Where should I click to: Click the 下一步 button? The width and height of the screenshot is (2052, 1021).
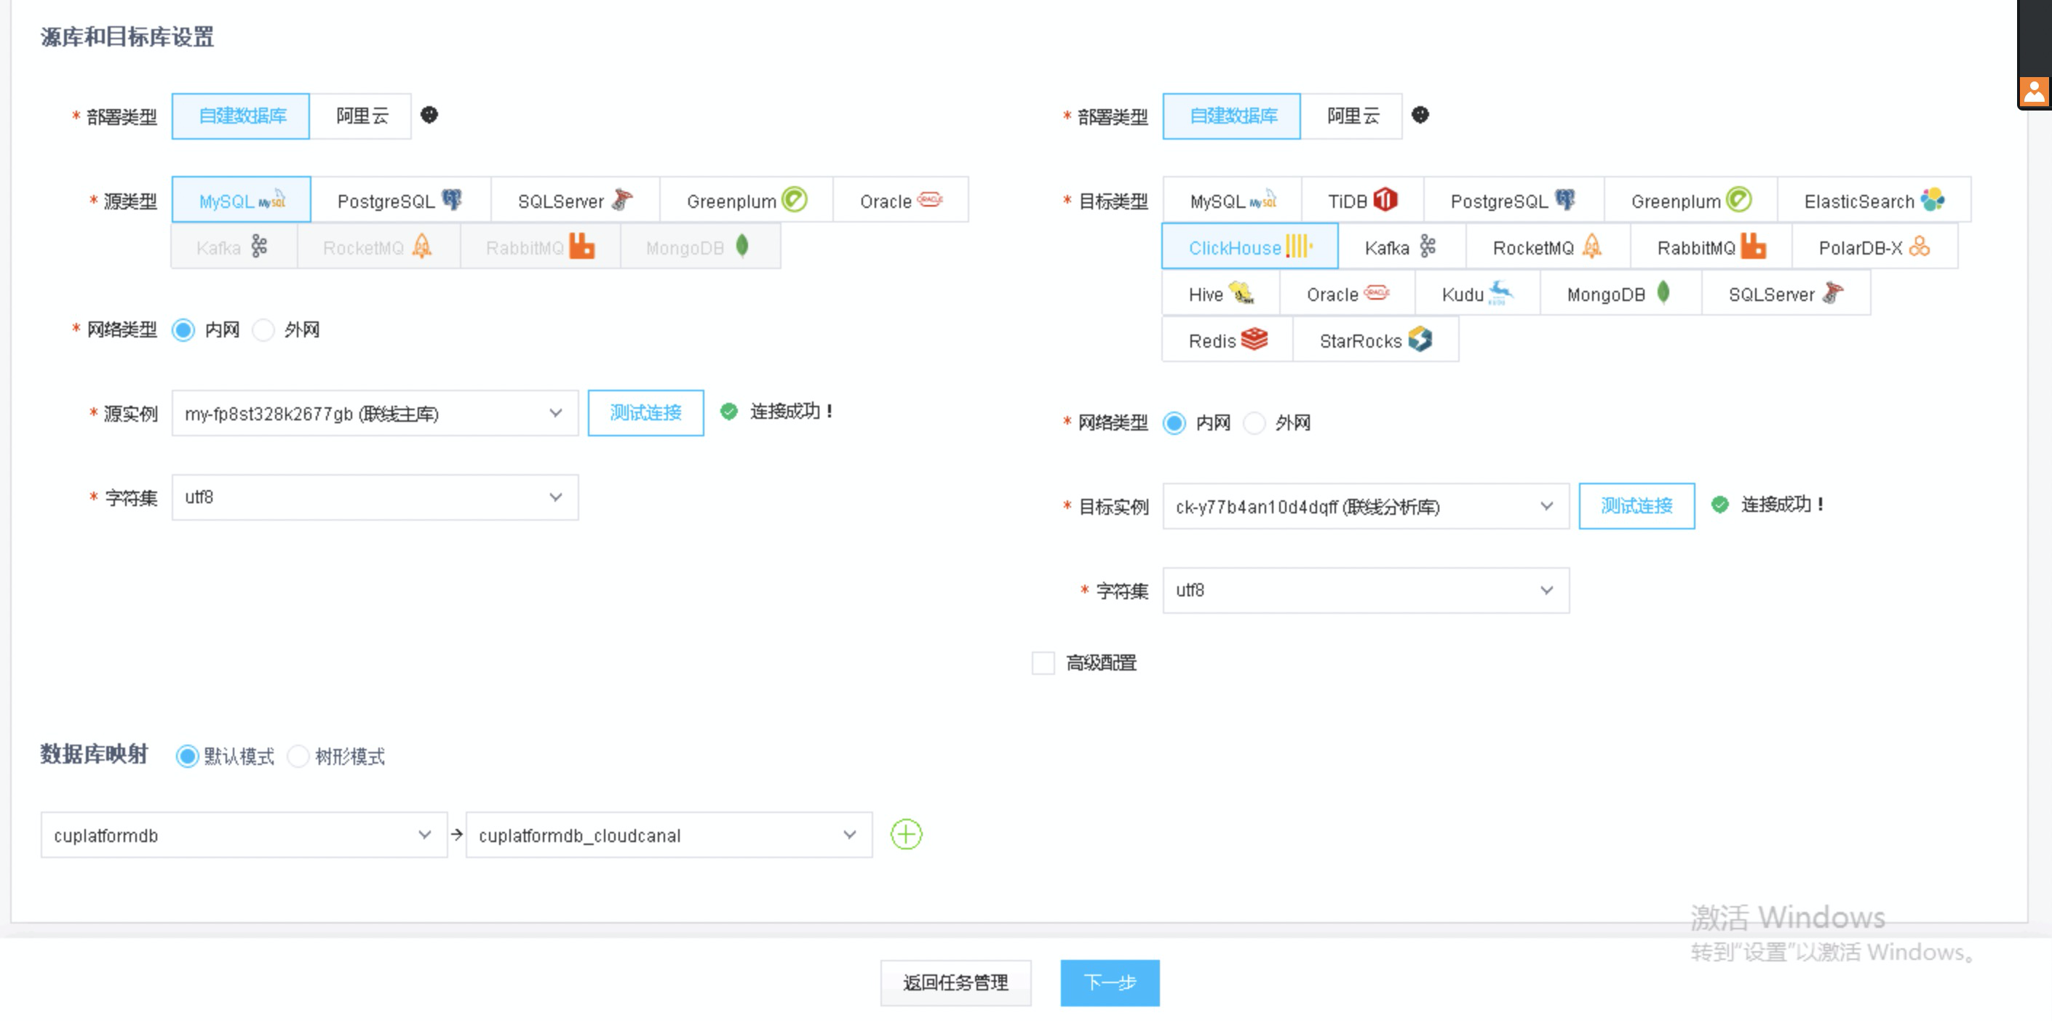coord(1109,982)
